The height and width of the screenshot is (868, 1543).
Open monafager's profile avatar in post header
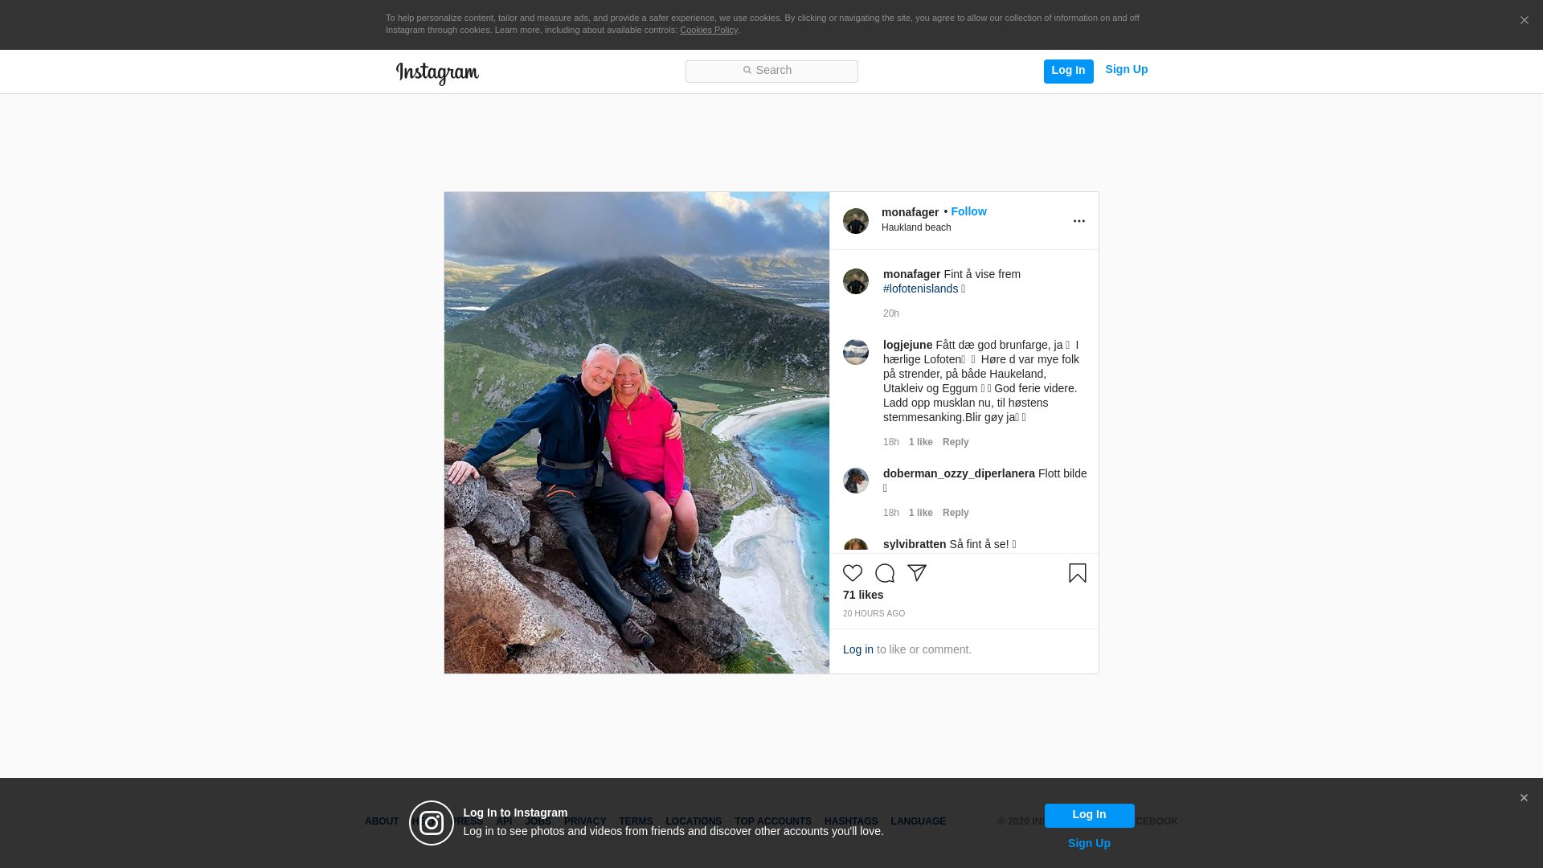pos(855,221)
